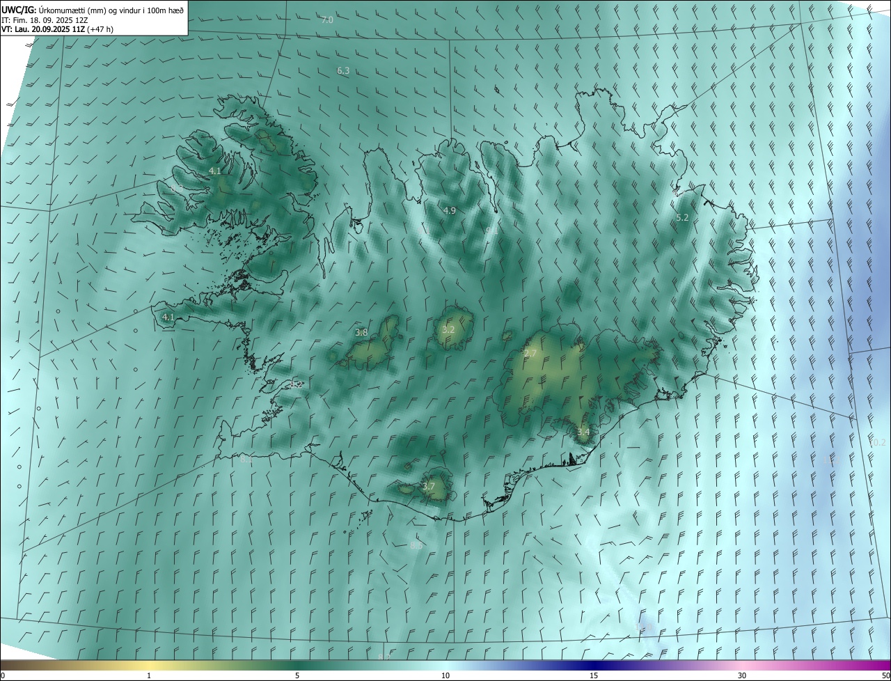The width and height of the screenshot is (891, 681).
Task: Click the 4.9 value label
Action: 450,210
